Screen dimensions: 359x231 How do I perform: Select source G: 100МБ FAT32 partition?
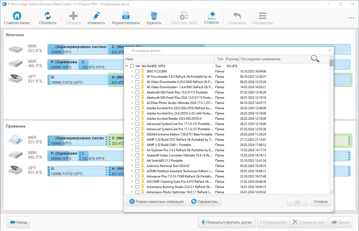[77, 80]
